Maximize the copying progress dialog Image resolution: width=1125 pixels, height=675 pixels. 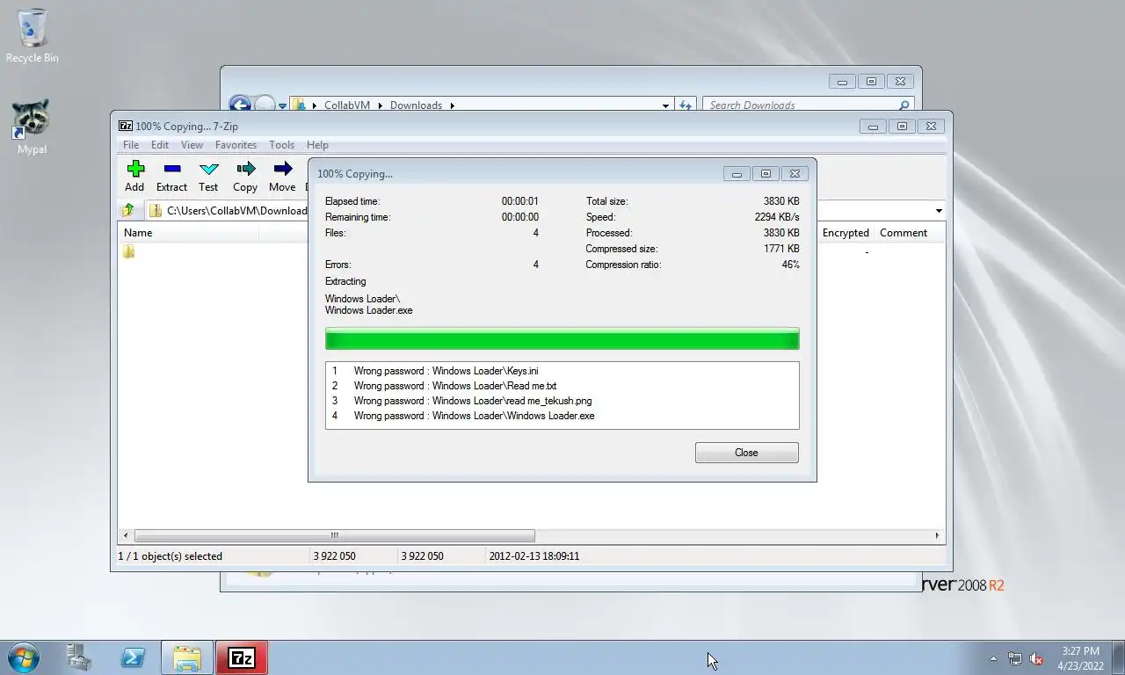coord(766,174)
